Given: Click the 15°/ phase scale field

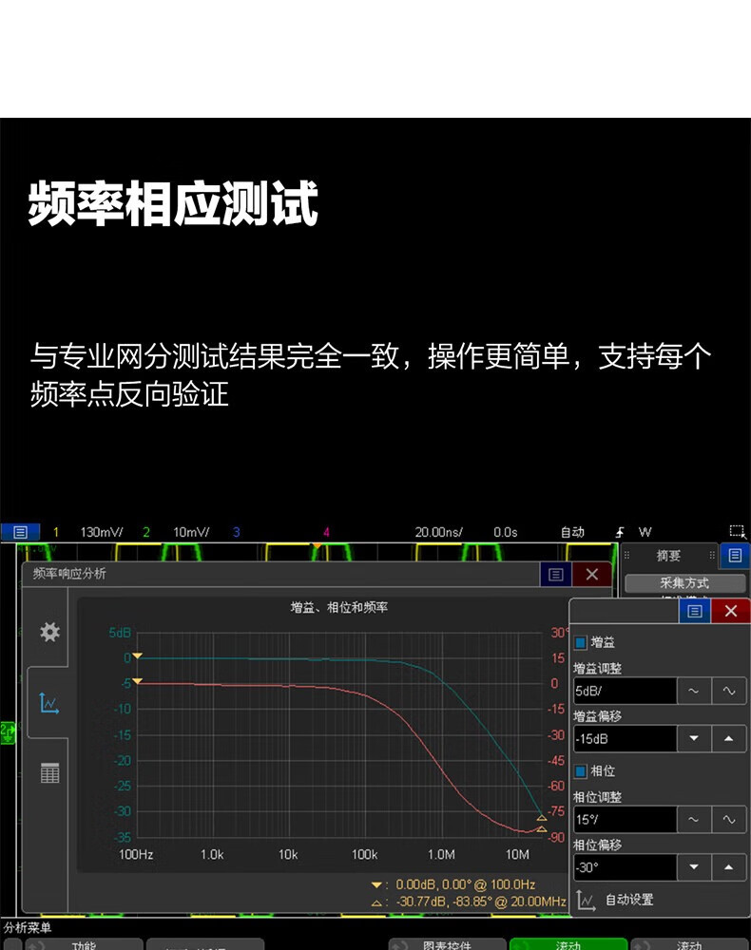Looking at the screenshot, I should [x=625, y=819].
